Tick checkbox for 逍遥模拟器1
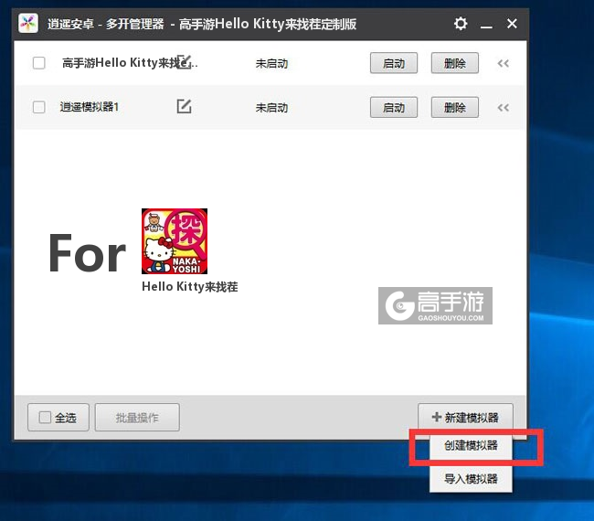This screenshot has width=594, height=521. pyautogui.click(x=39, y=107)
